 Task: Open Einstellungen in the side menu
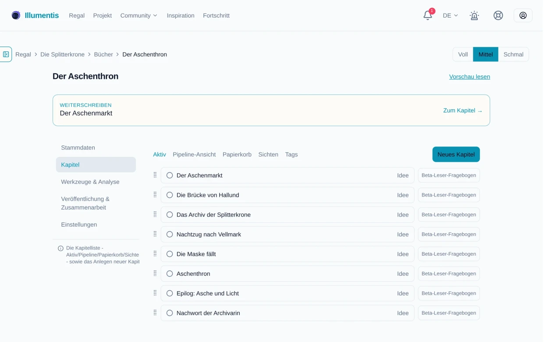[x=96, y=224]
